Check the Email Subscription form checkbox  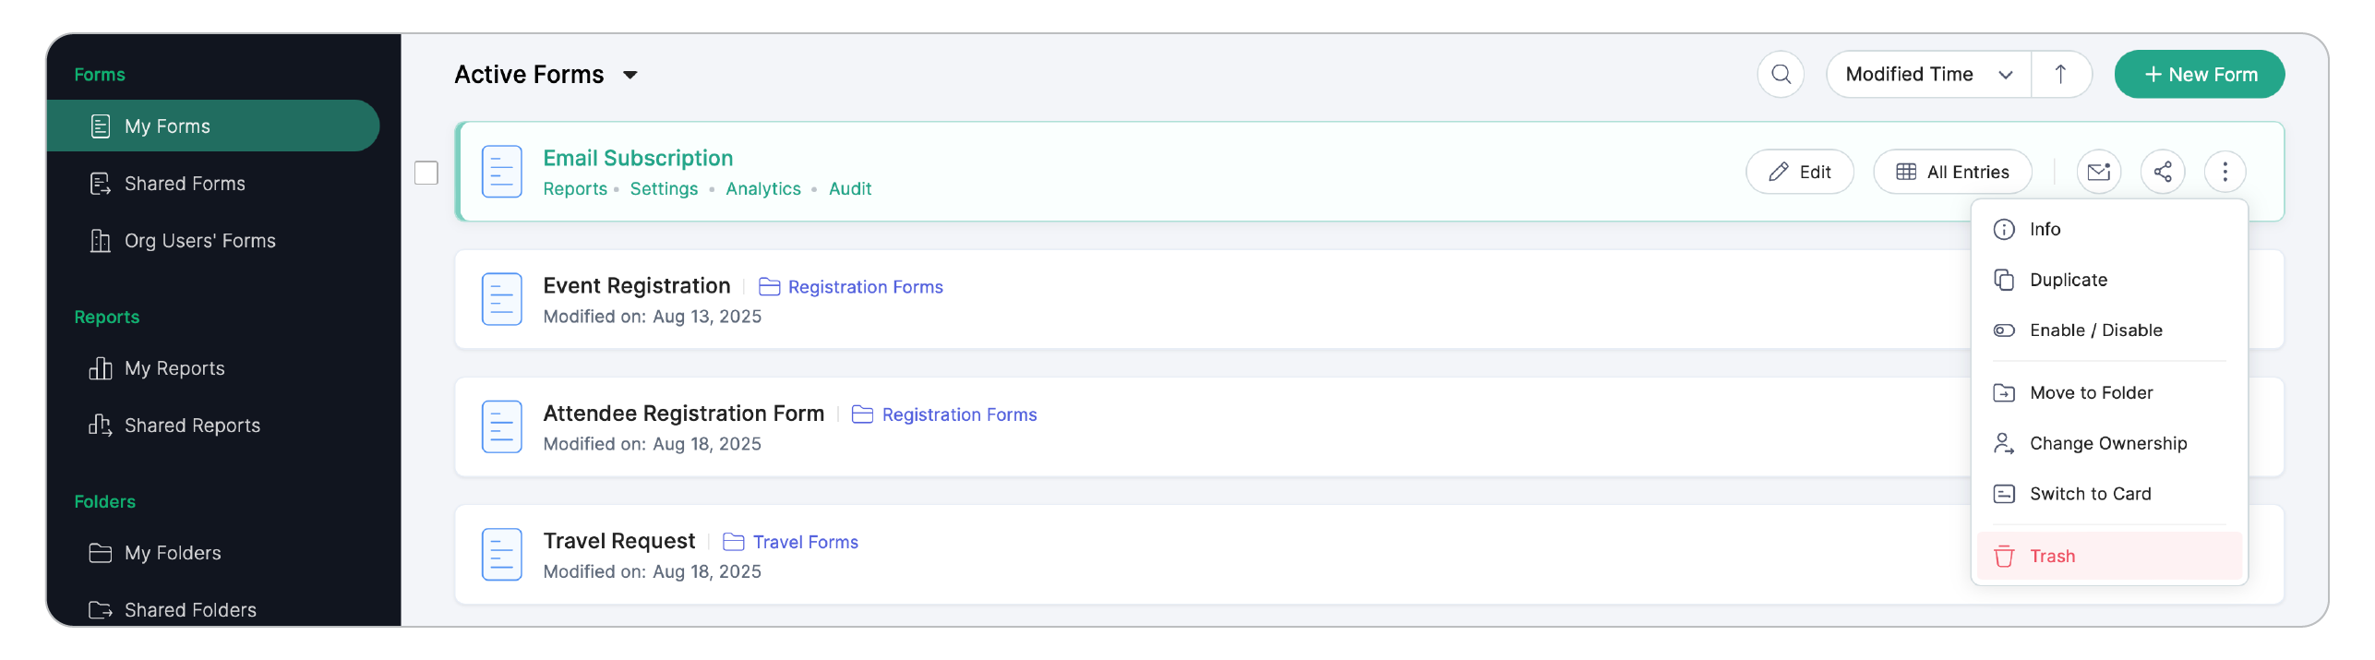click(x=426, y=173)
